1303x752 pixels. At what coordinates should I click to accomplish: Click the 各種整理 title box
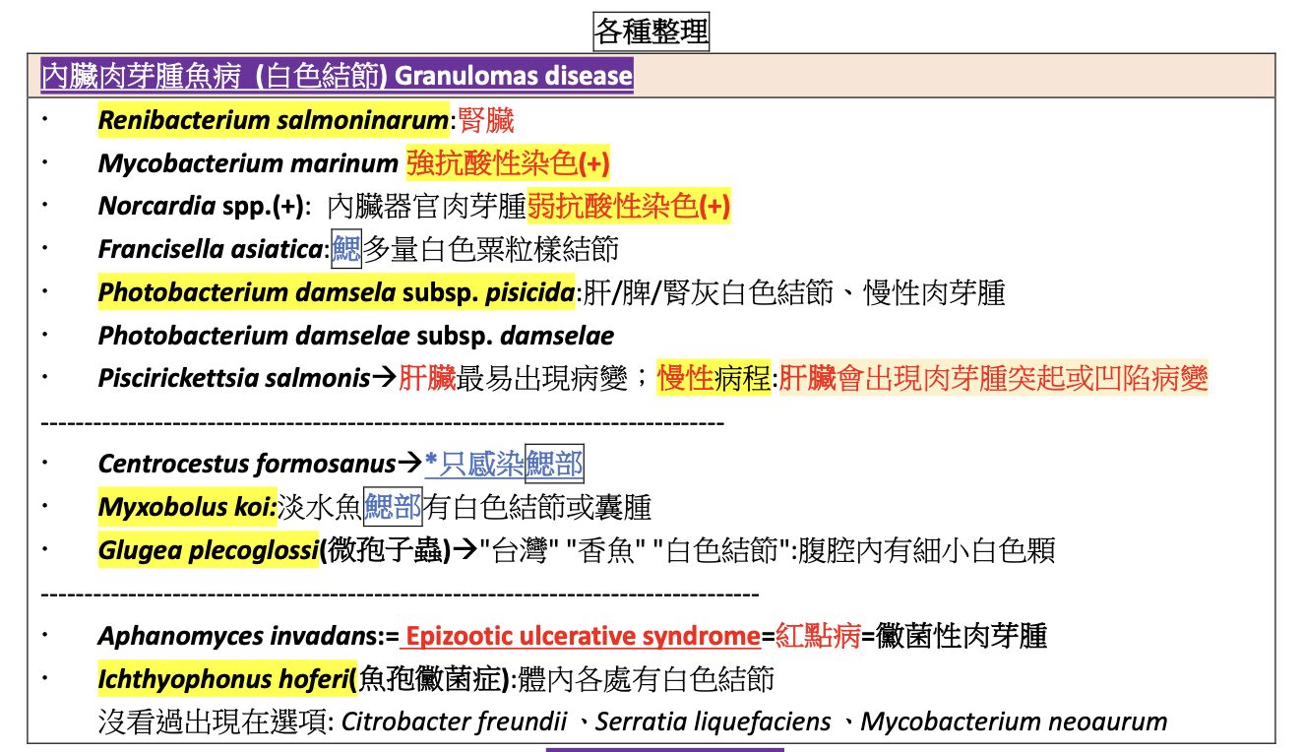[651, 31]
